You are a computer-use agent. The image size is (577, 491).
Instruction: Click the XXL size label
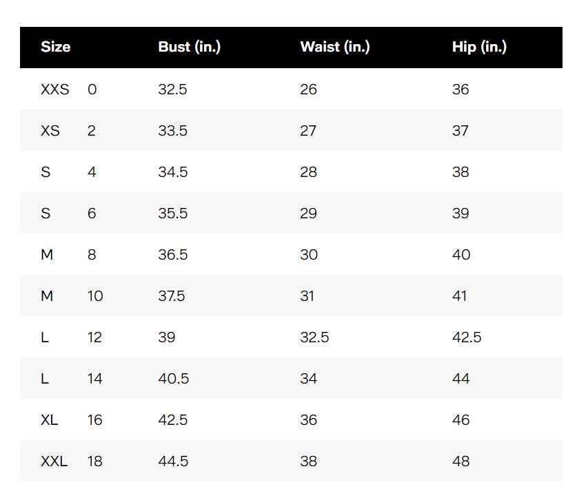tap(54, 461)
